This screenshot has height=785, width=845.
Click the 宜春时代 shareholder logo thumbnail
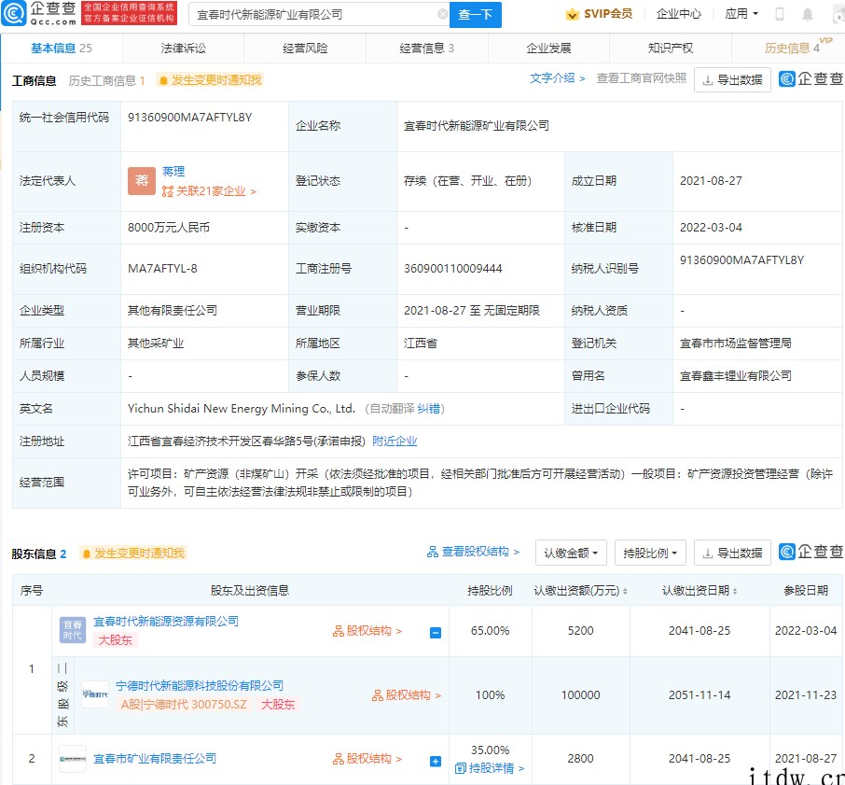72,630
